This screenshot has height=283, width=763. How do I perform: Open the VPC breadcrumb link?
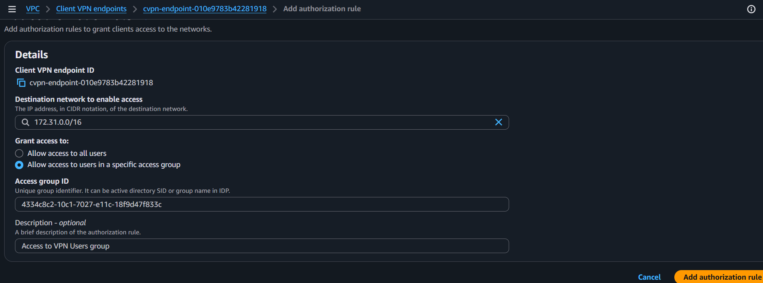[x=32, y=9]
